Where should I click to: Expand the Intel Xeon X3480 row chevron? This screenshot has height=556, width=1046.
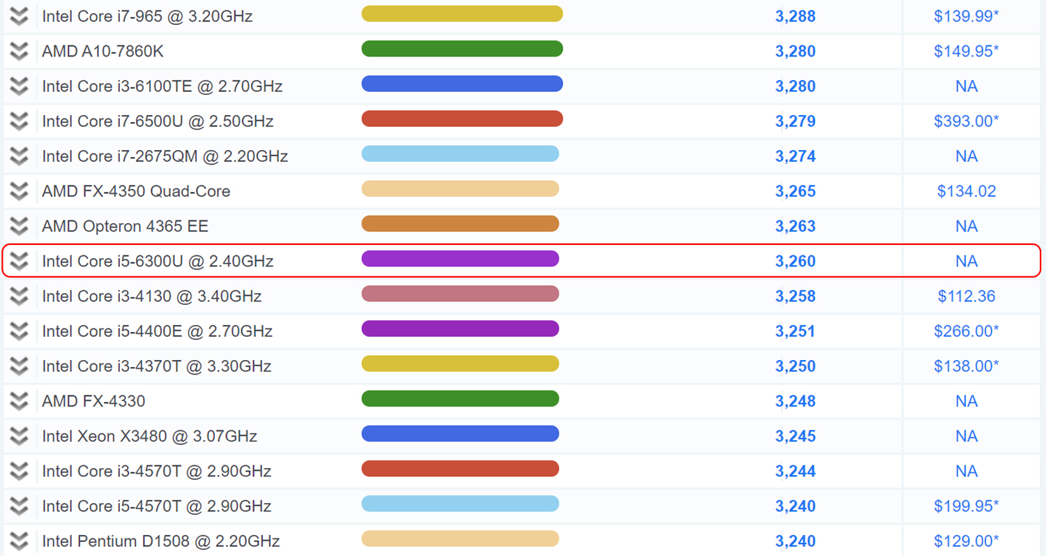click(20, 436)
